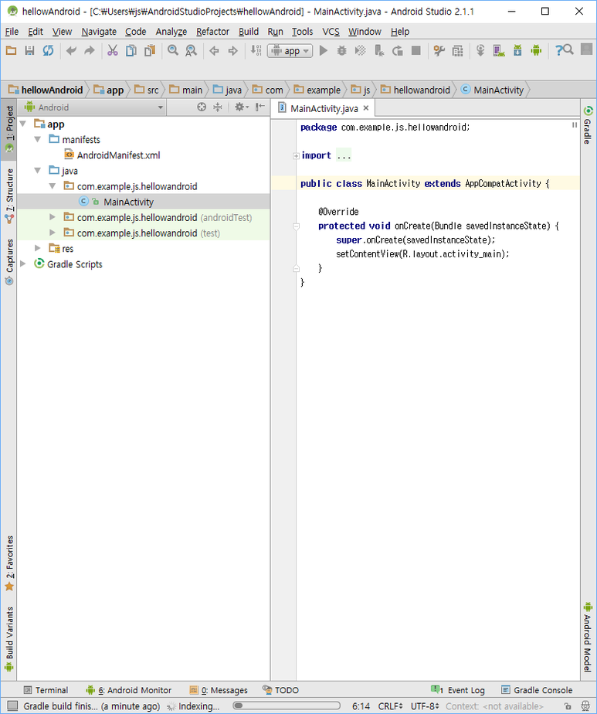The width and height of the screenshot is (597, 714).
Task: Click the Cut scissors icon
Action: (x=113, y=50)
